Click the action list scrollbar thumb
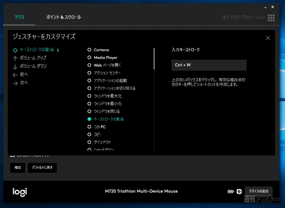 point(154,59)
